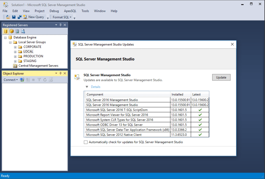The height and width of the screenshot is (179, 265).
Task: Expand the PRODUCTION server group
Action: pyautogui.click(x=16, y=56)
